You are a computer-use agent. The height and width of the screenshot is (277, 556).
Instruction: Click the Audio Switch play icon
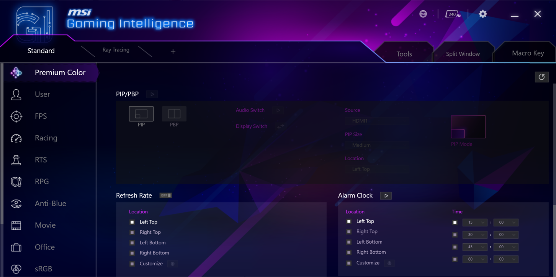click(x=278, y=110)
